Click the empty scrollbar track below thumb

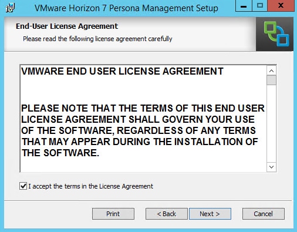(271, 123)
